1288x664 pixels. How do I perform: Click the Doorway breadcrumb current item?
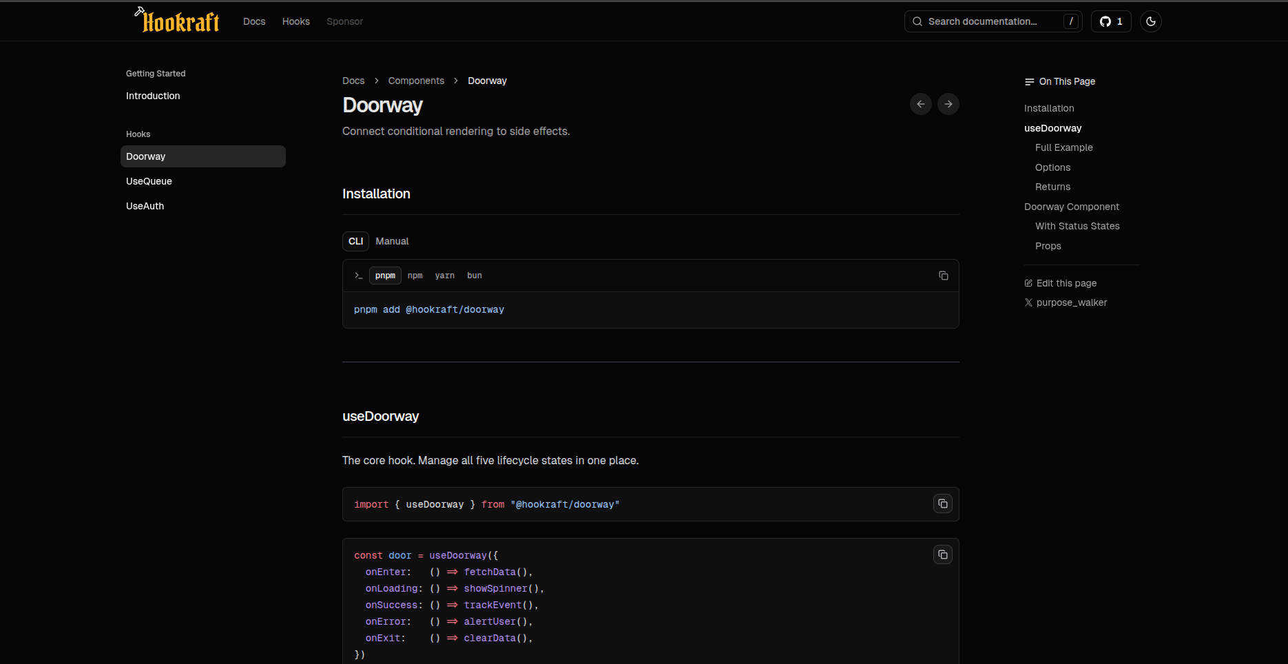point(487,81)
